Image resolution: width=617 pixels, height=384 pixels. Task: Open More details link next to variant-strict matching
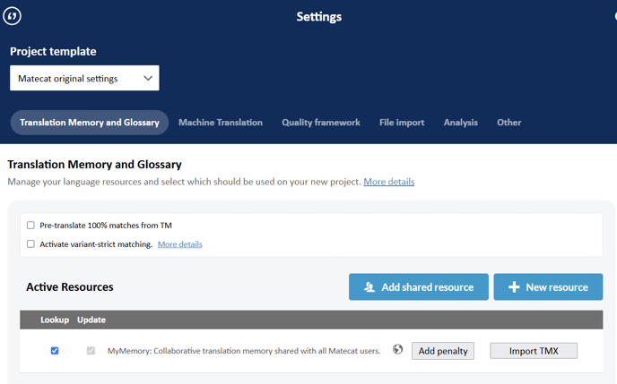[x=179, y=244]
